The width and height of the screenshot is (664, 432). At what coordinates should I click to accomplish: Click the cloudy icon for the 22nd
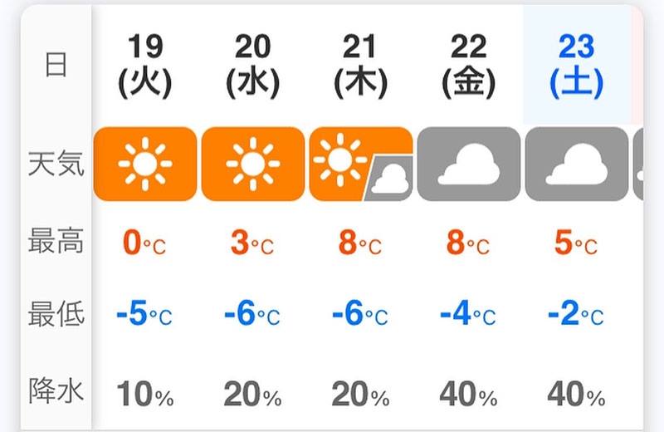coord(469,164)
